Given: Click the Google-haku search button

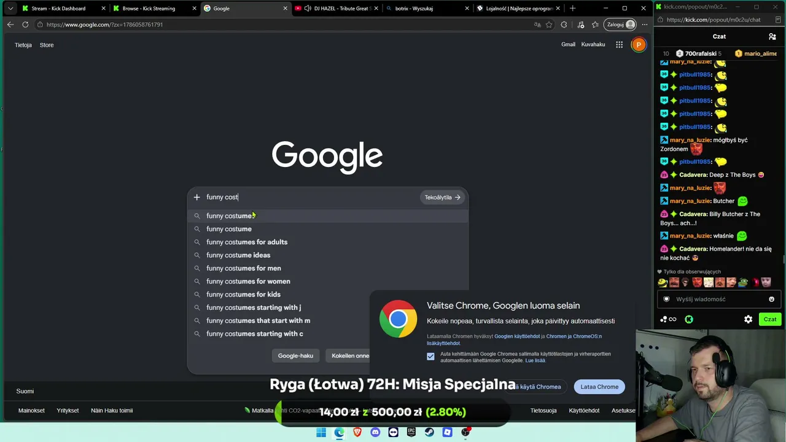Looking at the screenshot, I should pos(295,355).
